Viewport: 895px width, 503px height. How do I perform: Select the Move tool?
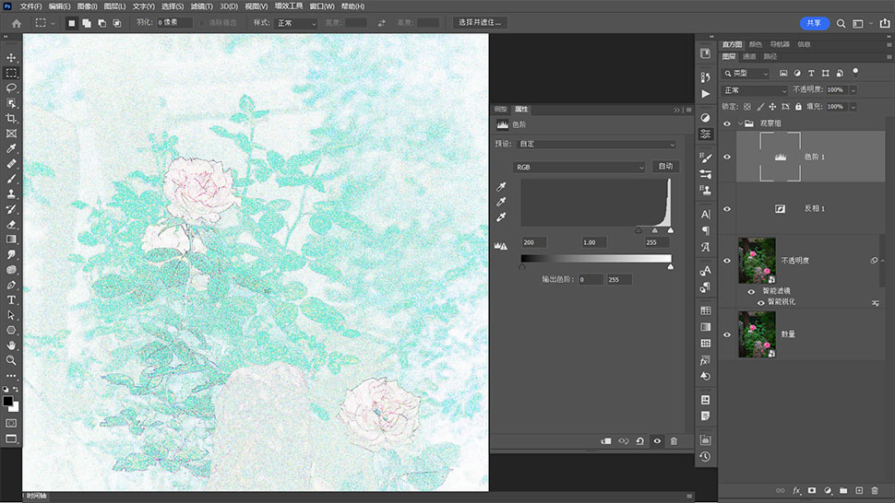click(x=11, y=57)
